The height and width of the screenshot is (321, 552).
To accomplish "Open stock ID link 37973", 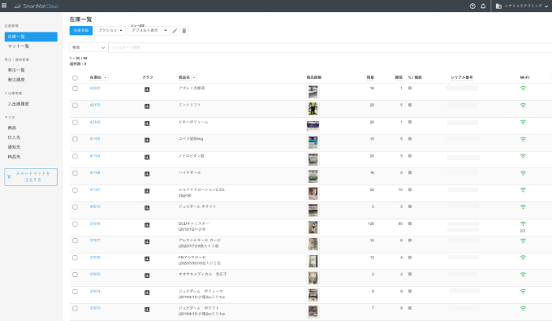I will [x=95, y=308].
